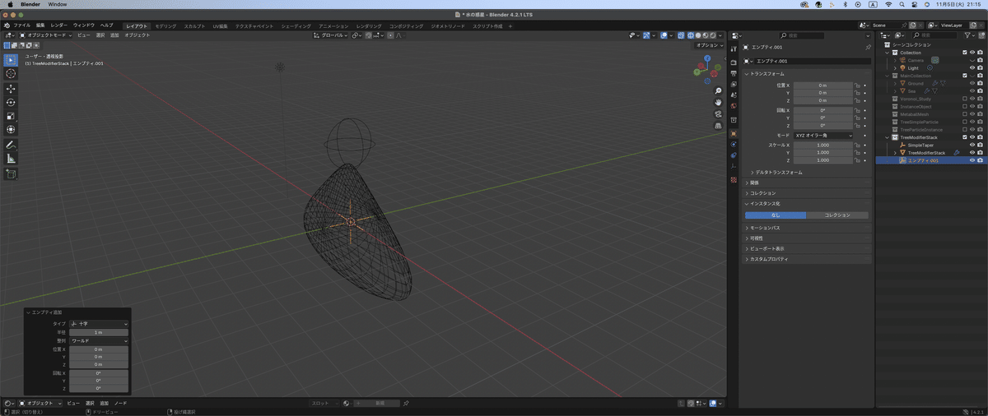988x416 pixels.
Task: Open transform orientation グローバル dropdown
Action: tap(332, 35)
